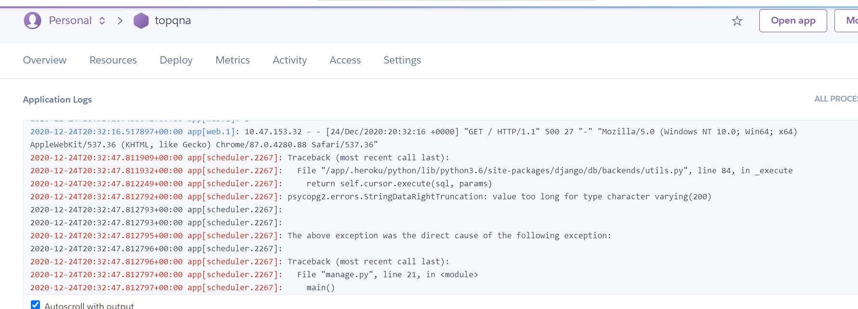Click the topqna app name link
The height and width of the screenshot is (309, 858).
(173, 21)
